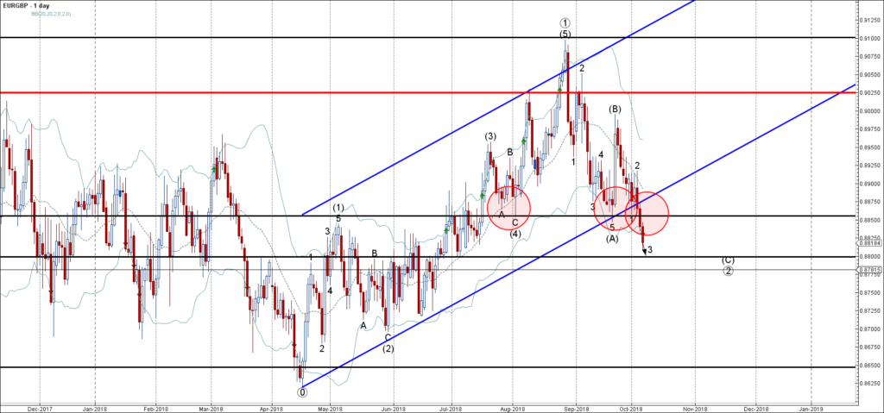The height and width of the screenshot is (413, 884).
Task: Click the Dec-2017 date label
Action: [36, 408]
